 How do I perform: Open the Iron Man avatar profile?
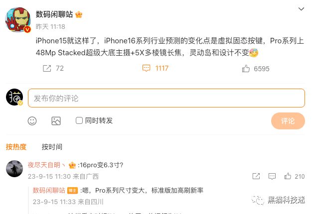click(x=18, y=20)
